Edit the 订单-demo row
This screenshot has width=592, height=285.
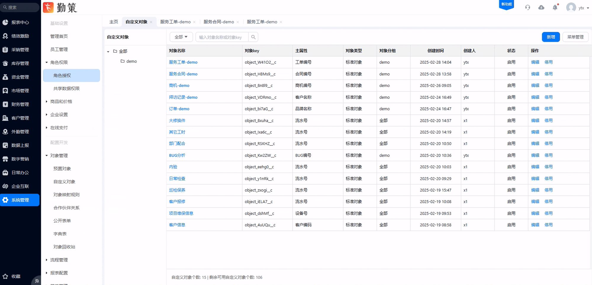pyautogui.click(x=535, y=109)
